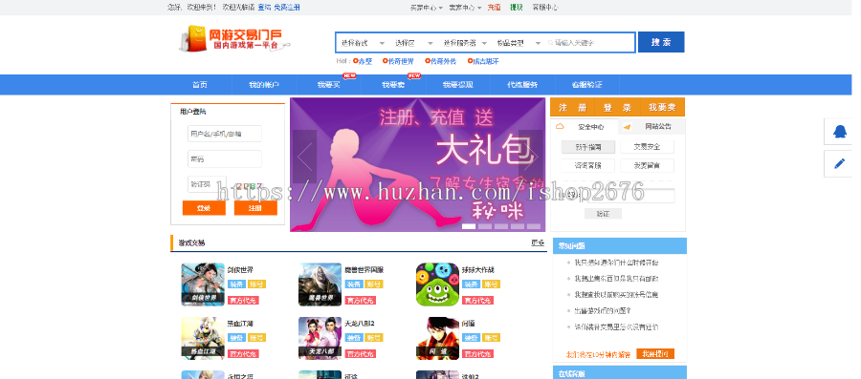Open 我要买 in navigation bar
Screen dimensions: 861x379
(328, 85)
